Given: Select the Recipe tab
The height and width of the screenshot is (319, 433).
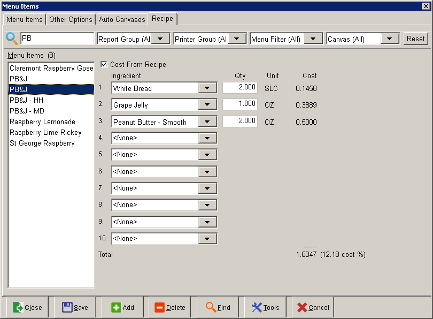Looking at the screenshot, I should click(x=163, y=19).
